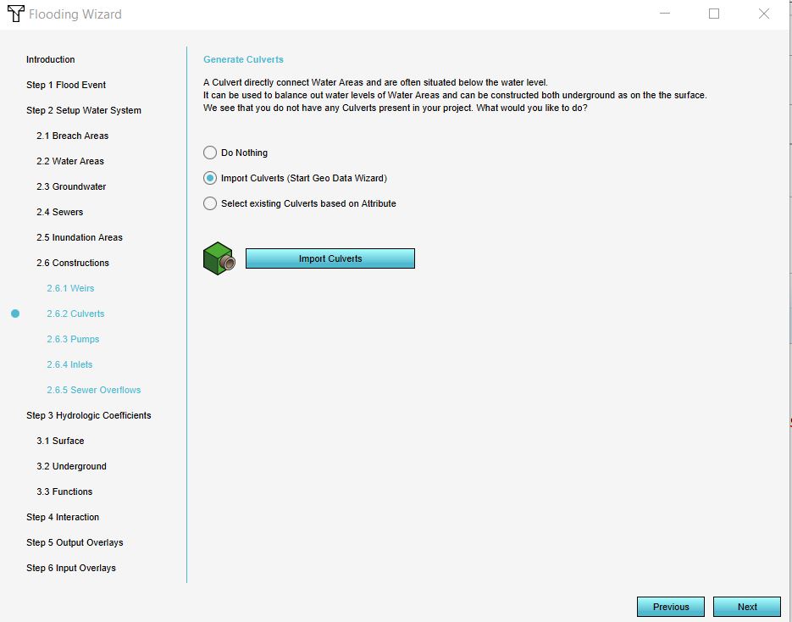Select existing Culverts based on Attribute option
792x622 pixels.
tap(210, 203)
